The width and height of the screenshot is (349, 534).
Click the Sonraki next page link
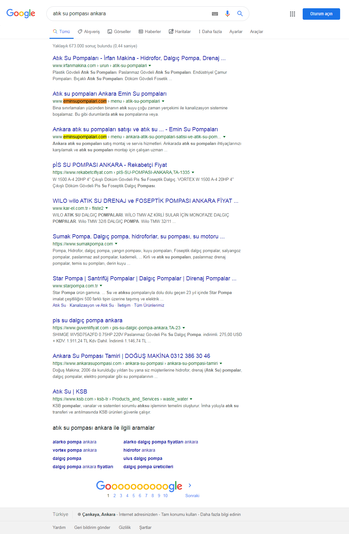coord(192,496)
